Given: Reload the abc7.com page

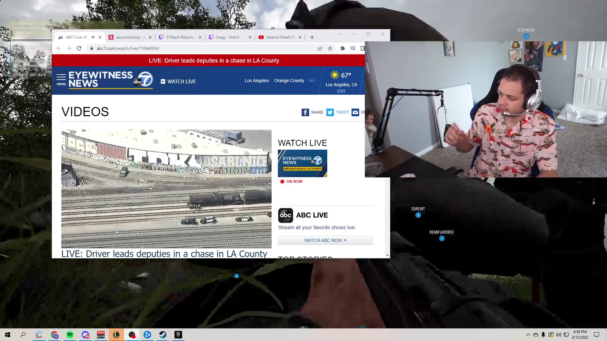Looking at the screenshot, I should [x=79, y=48].
